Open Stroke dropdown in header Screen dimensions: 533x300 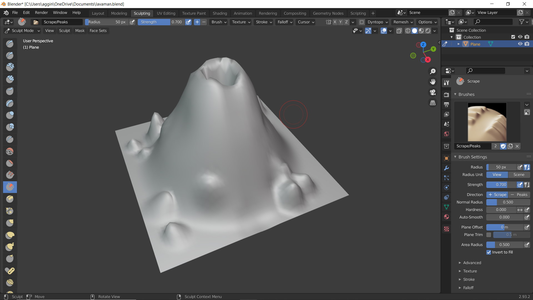point(264,22)
